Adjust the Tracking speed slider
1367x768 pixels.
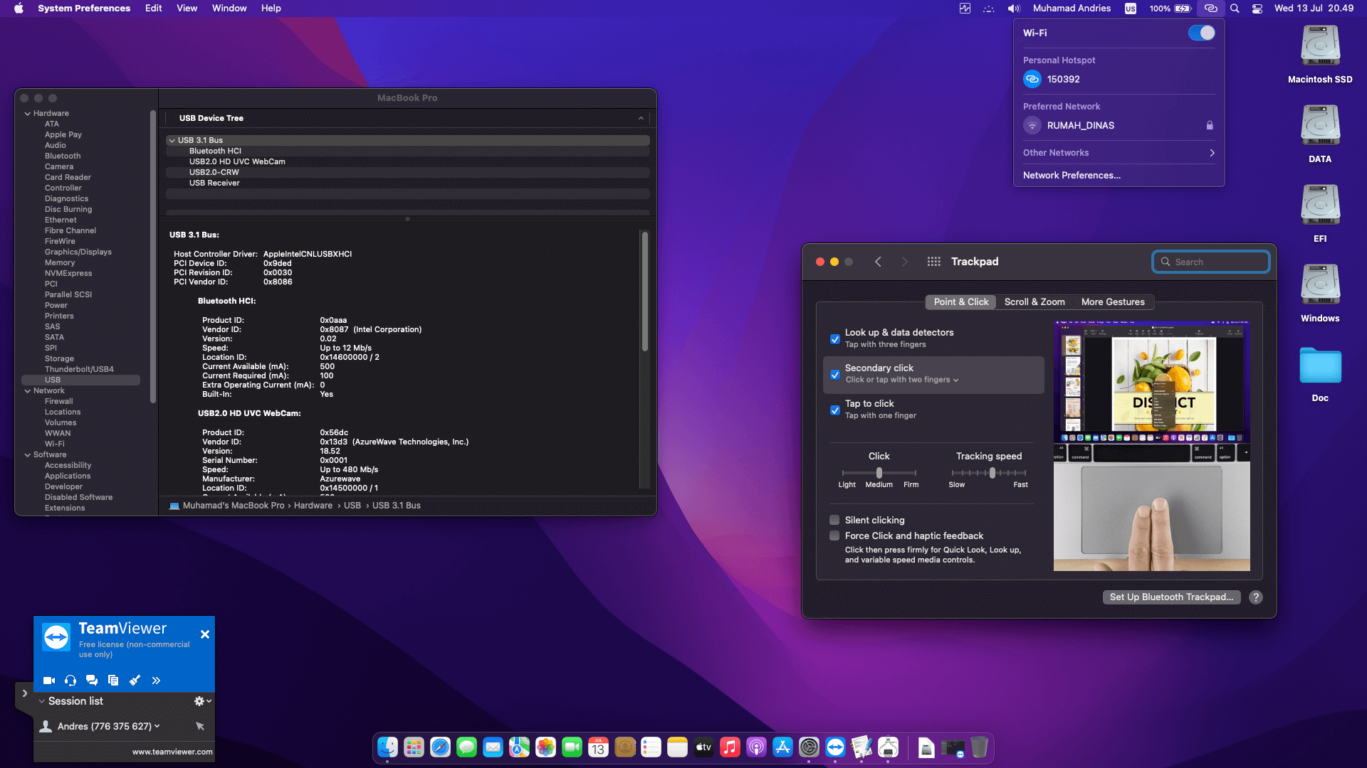click(x=989, y=473)
